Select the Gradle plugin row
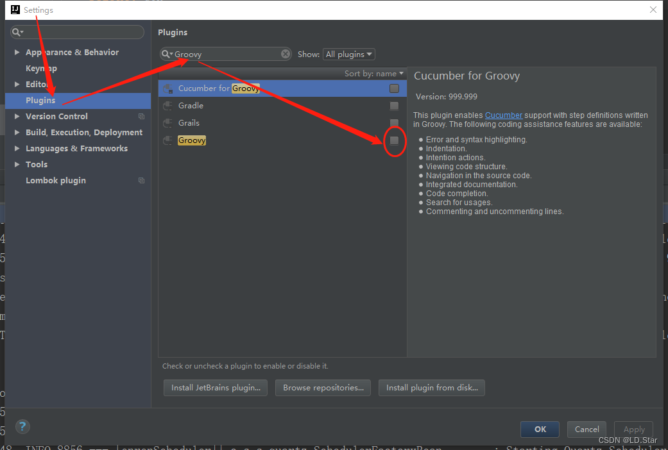 pos(282,106)
